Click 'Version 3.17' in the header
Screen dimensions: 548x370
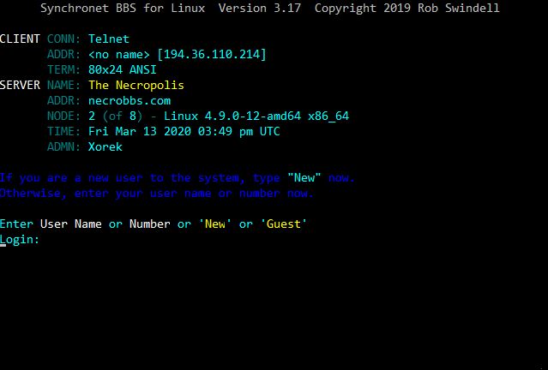coord(260,8)
